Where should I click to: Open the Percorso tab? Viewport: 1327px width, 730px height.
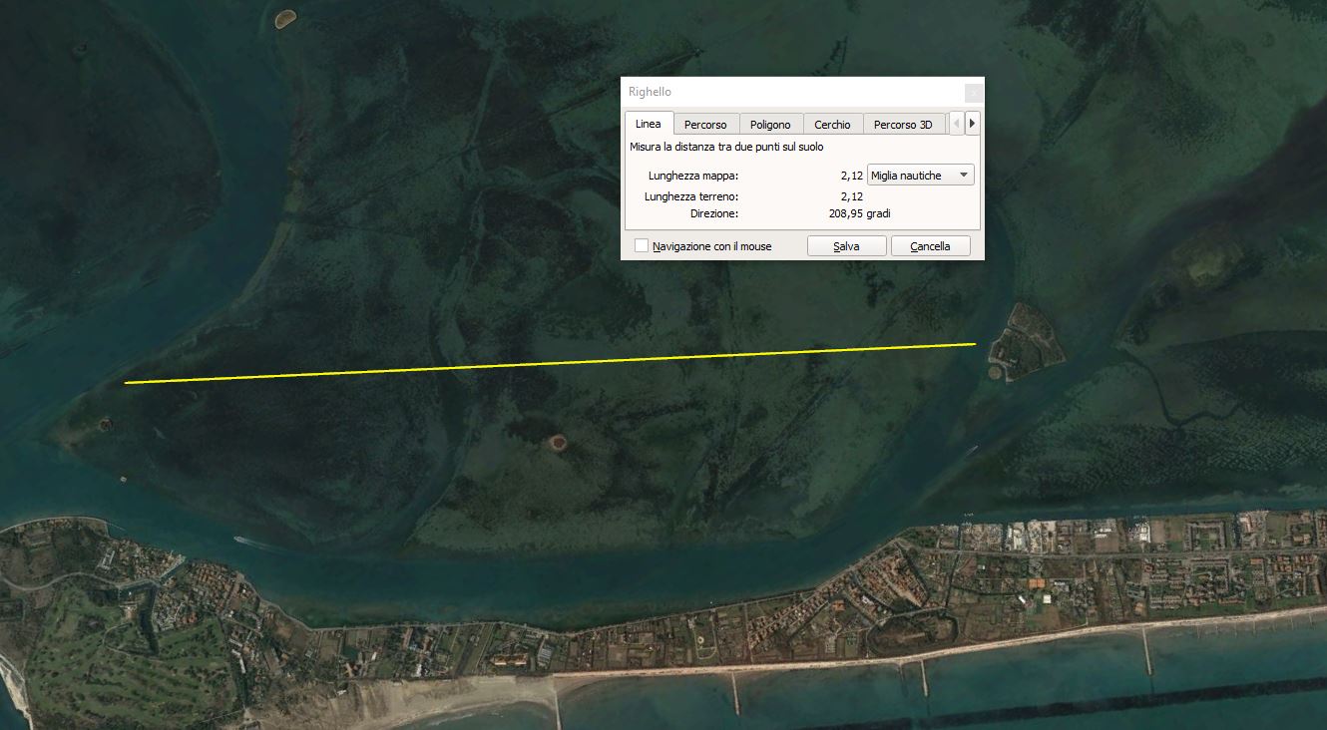[x=705, y=125]
